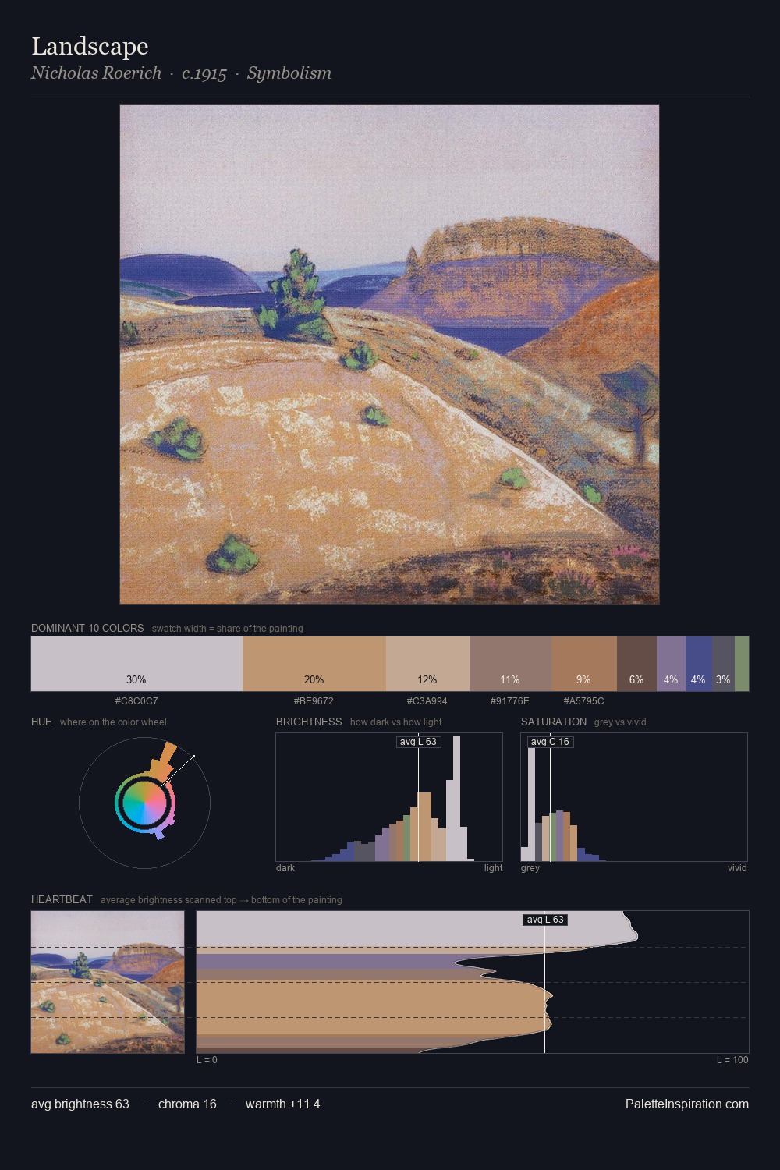Copy hex code #BE9672

coord(314,701)
